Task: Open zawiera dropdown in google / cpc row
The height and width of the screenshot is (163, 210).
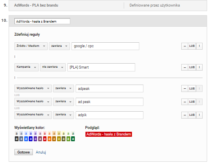Action: click(x=59, y=46)
